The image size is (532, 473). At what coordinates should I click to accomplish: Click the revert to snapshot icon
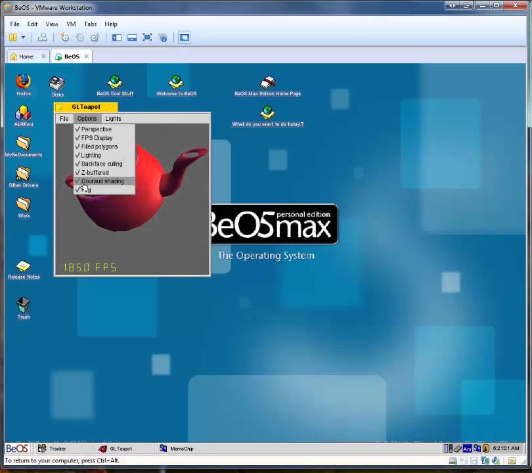[79, 37]
